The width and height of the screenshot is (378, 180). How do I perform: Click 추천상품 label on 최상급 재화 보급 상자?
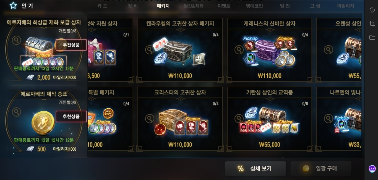click(71, 45)
